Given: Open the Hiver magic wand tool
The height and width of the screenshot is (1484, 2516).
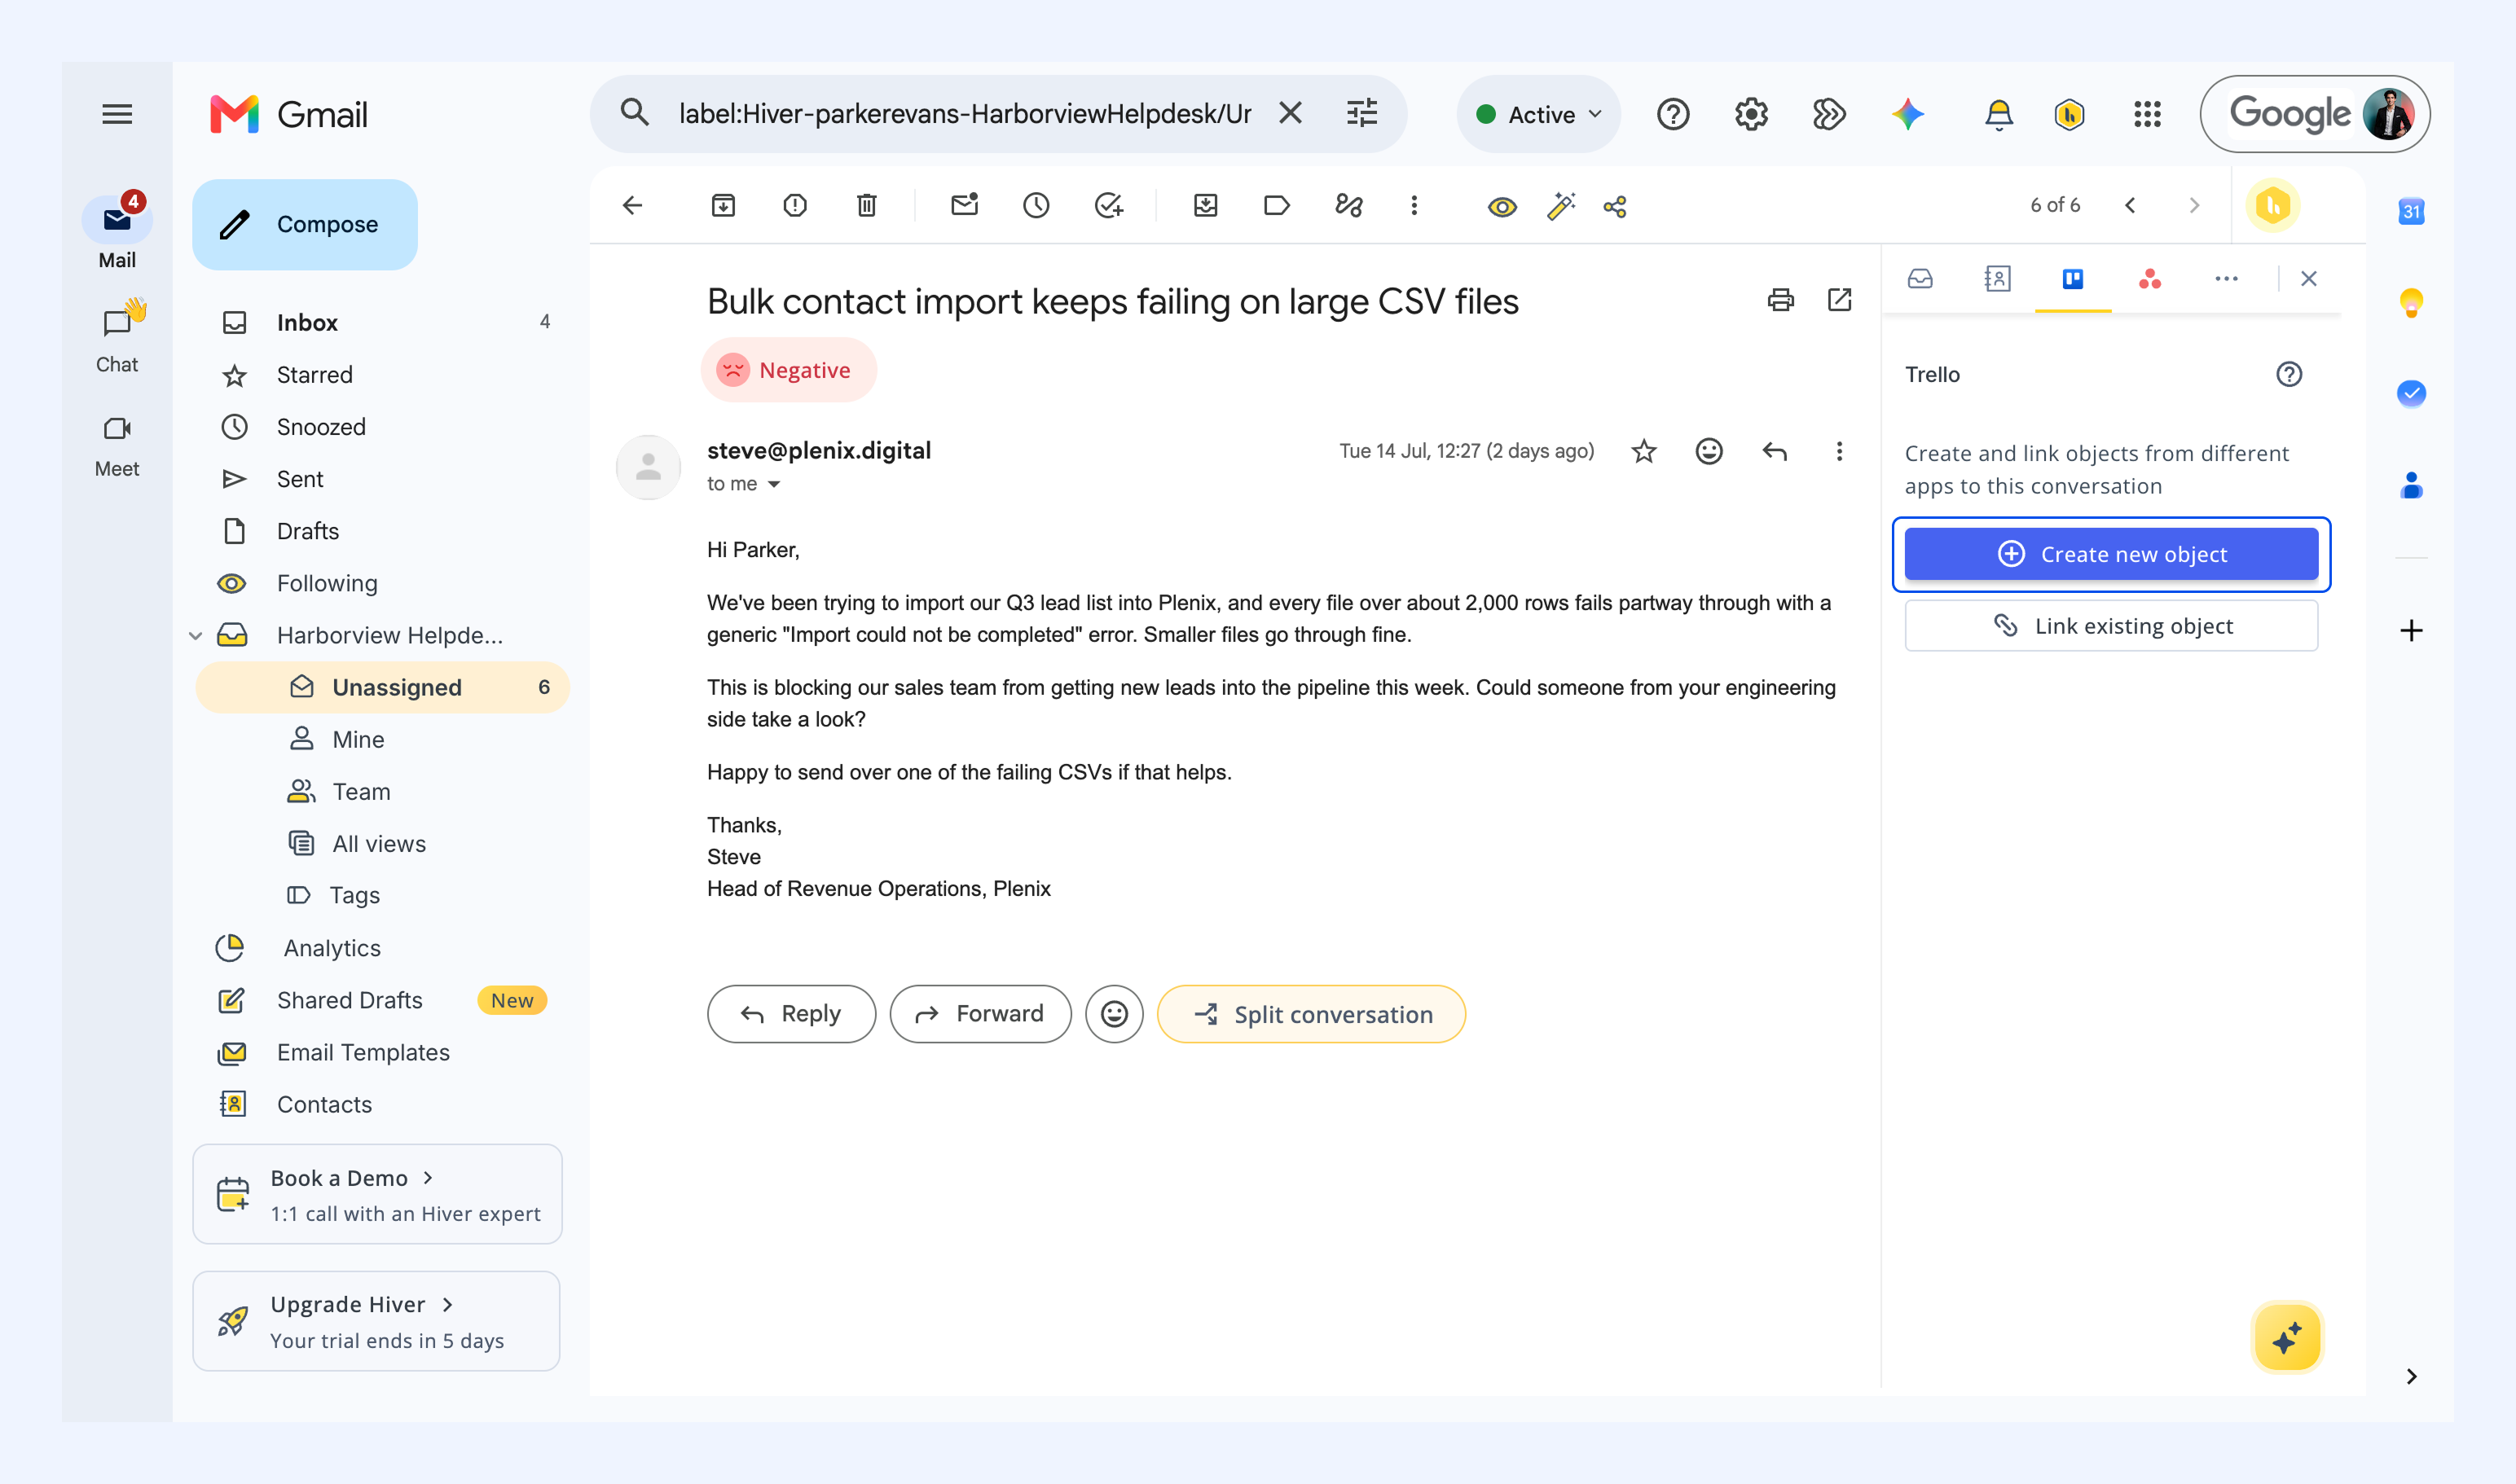Looking at the screenshot, I should 1560,206.
